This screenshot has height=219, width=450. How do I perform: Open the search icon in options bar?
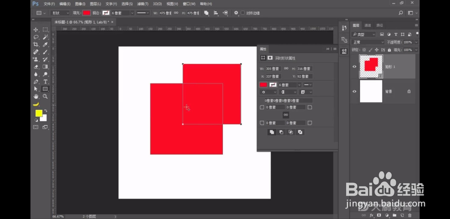(401, 13)
